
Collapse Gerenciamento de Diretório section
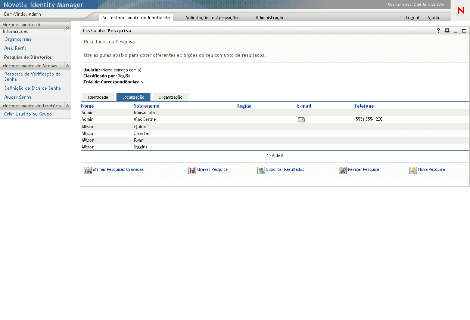coord(68,106)
